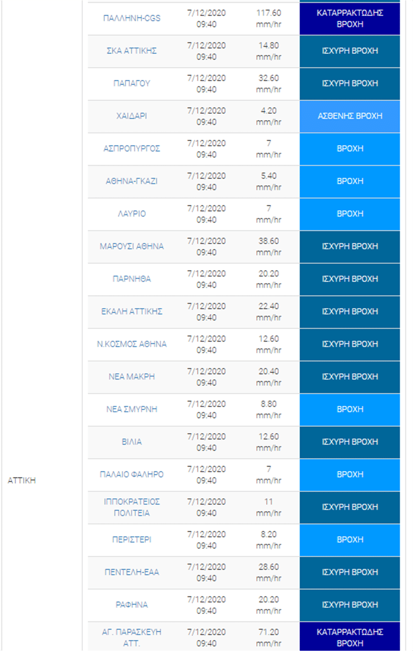This screenshot has width=413, height=651.
Task: Click the ΑΣΘΕΝΗΣ ΒΡΟΧΗ status cell
Action: click(350, 116)
